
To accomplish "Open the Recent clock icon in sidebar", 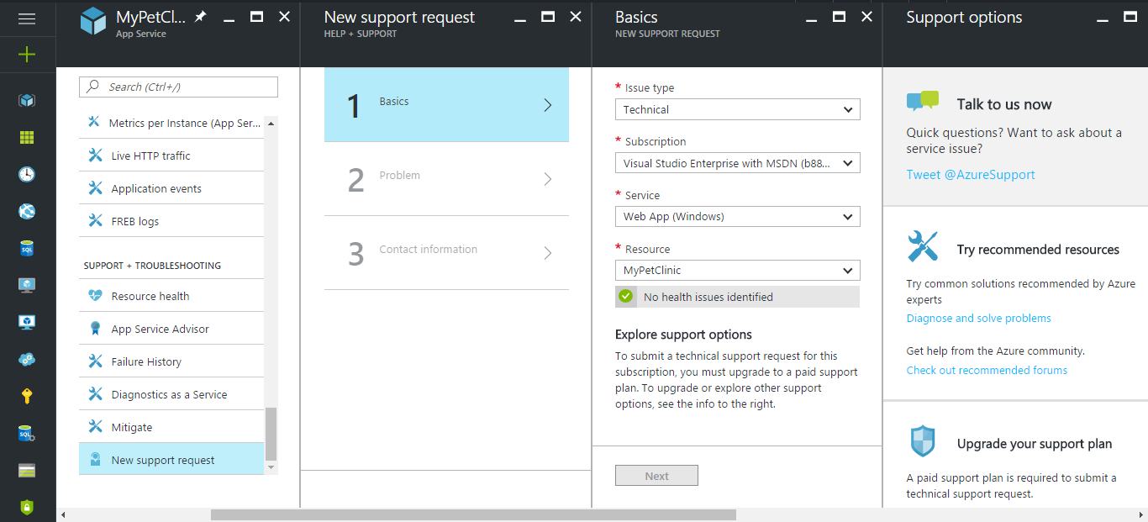I will click(27, 175).
